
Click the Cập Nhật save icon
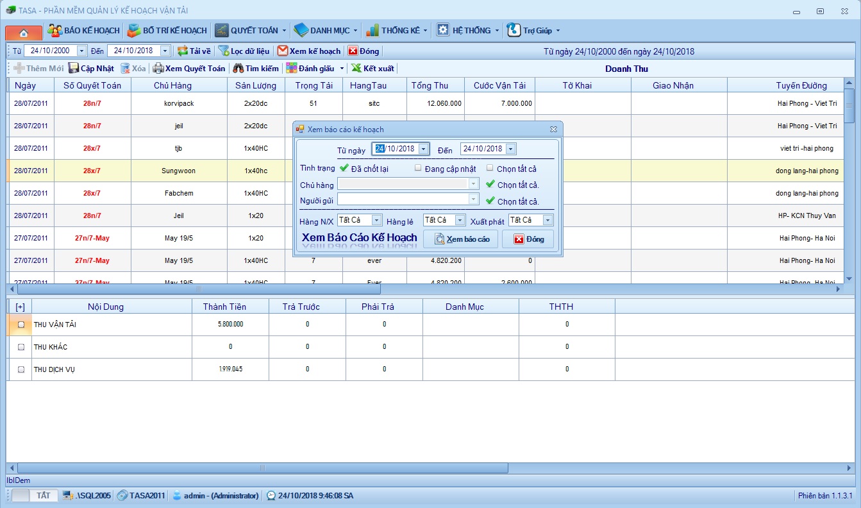tap(74, 69)
